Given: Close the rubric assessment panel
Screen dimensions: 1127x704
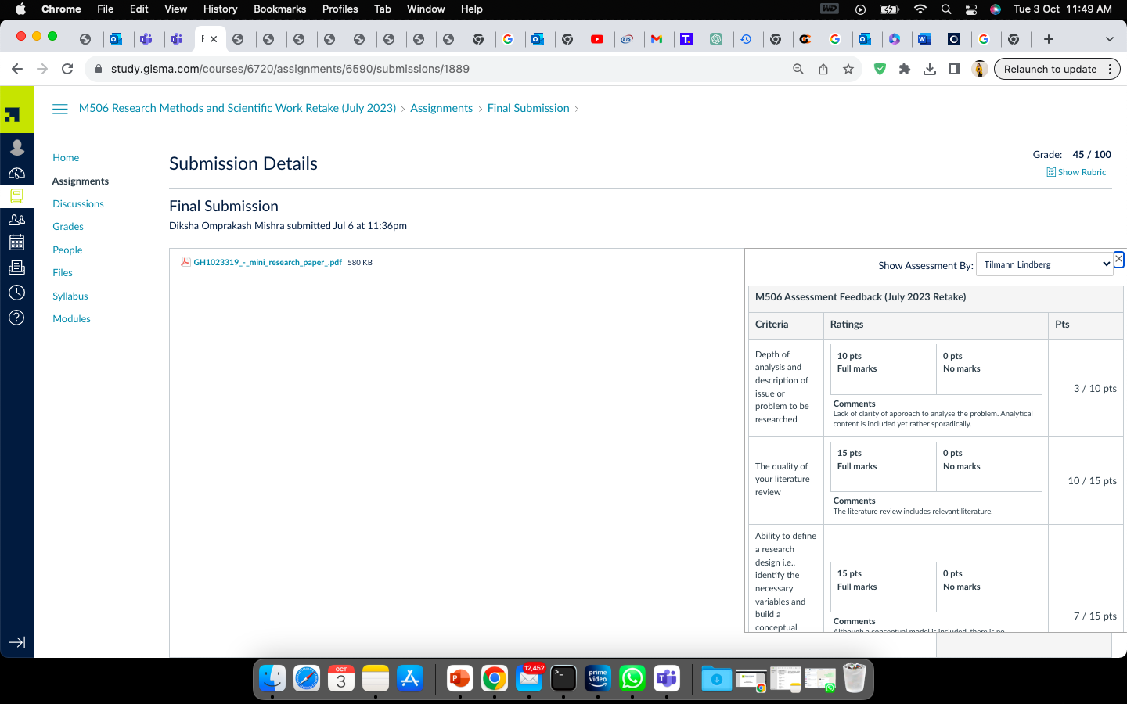Looking at the screenshot, I should [x=1118, y=259].
